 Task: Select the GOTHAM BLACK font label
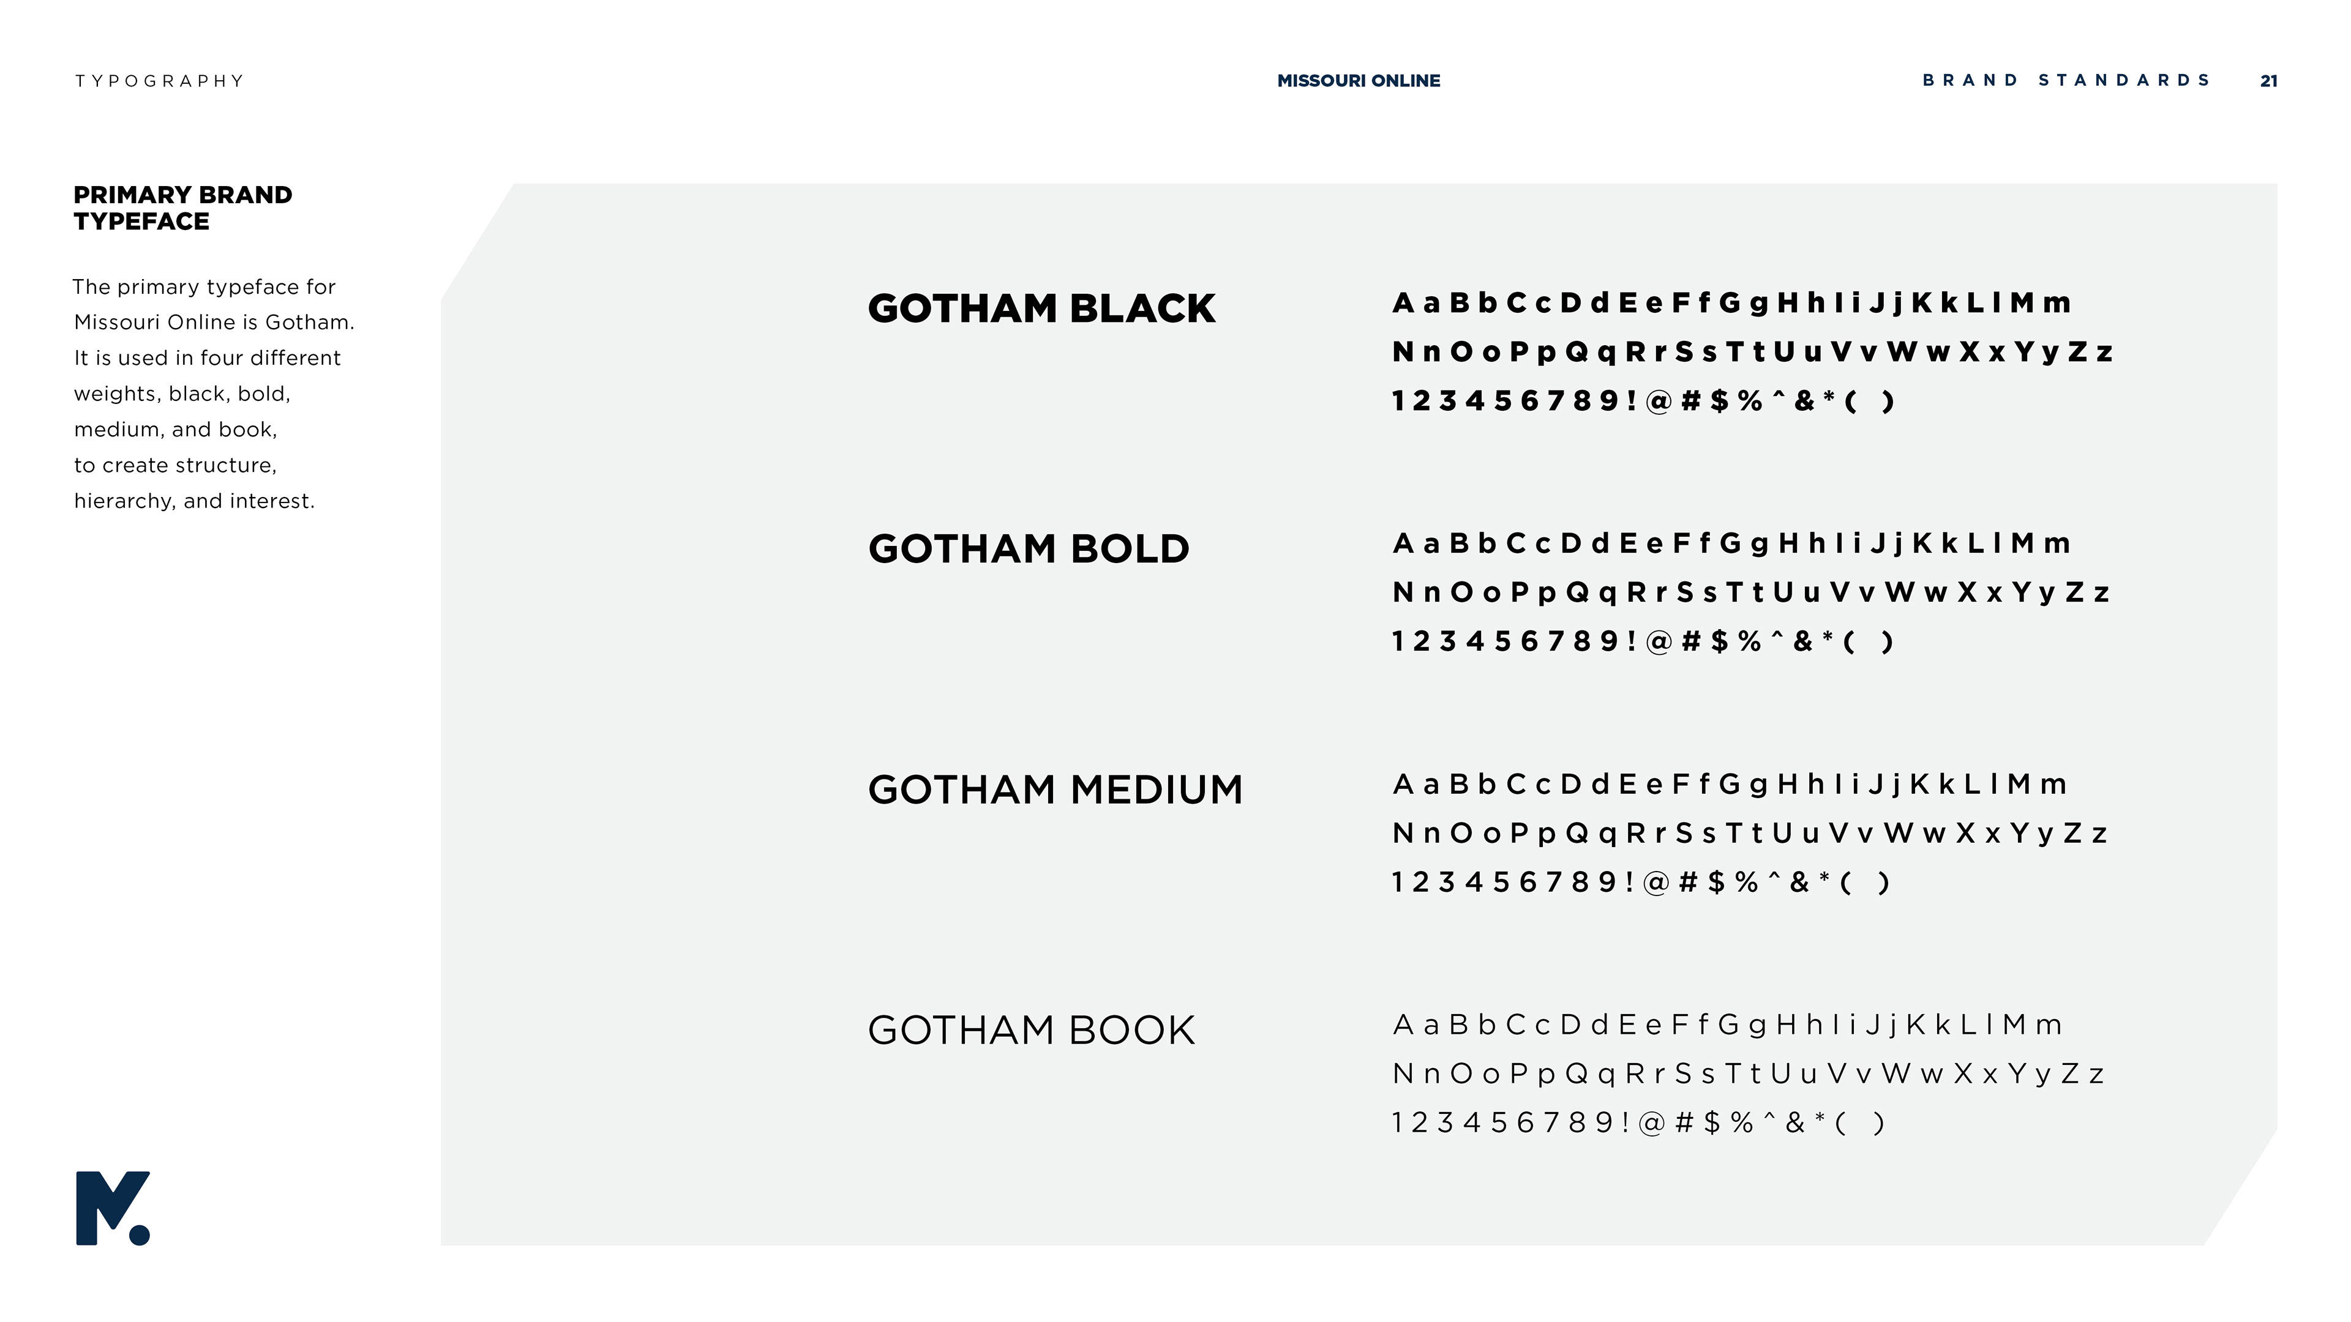1041,308
